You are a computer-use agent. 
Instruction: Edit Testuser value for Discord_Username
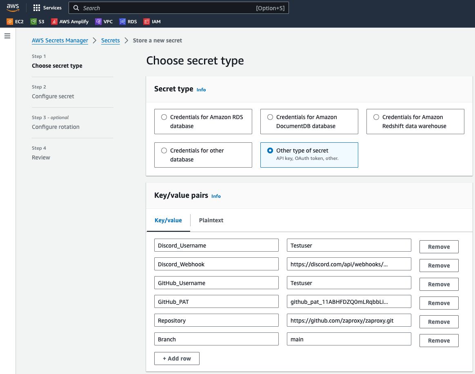349,245
